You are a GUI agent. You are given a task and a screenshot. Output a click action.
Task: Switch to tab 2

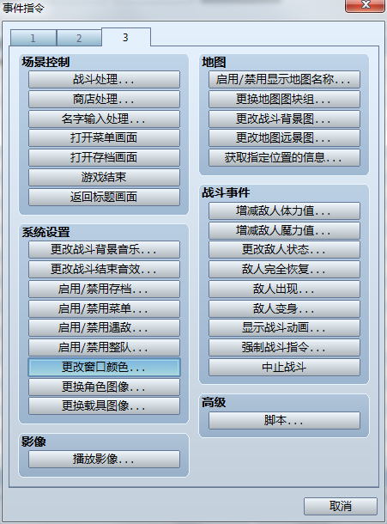pyautogui.click(x=79, y=38)
